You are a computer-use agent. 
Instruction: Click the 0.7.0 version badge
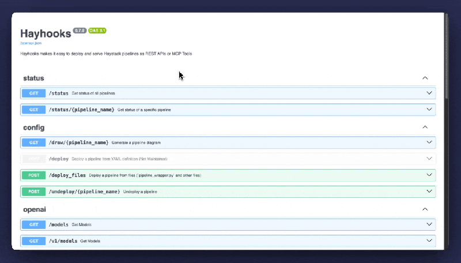(x=80, y=31)
